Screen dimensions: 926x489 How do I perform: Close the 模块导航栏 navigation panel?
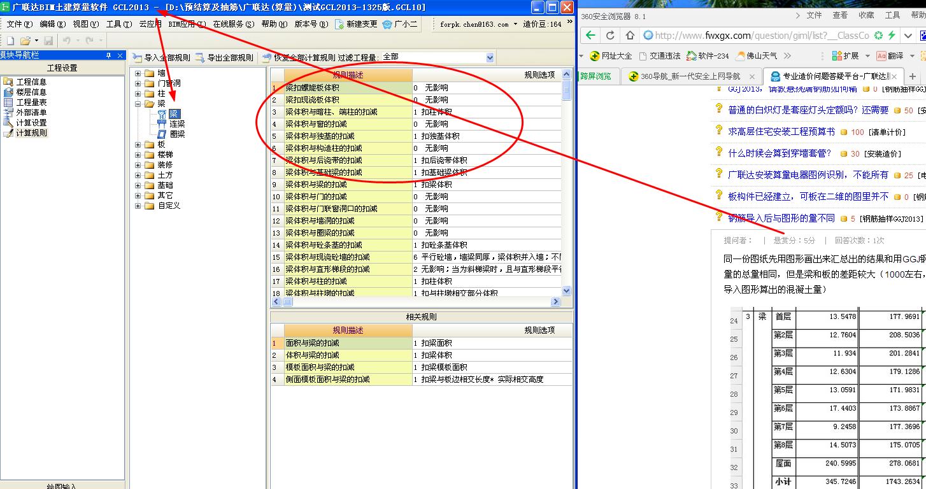pyautogui.click(x=121, y=55)
